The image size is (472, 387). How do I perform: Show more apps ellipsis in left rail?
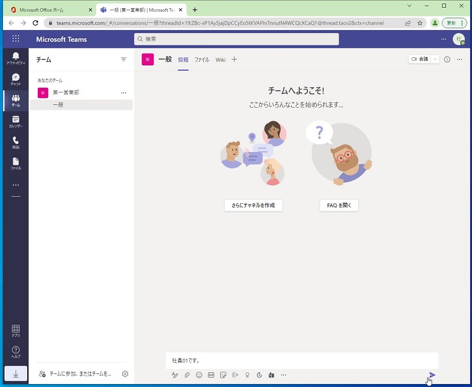click(16, 185)
